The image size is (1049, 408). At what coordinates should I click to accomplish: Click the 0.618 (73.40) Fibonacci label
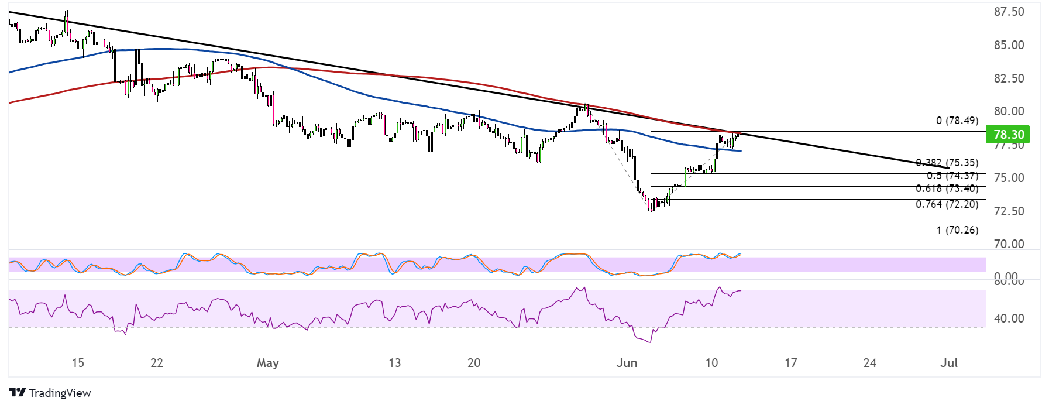click(x=947, y=188)
